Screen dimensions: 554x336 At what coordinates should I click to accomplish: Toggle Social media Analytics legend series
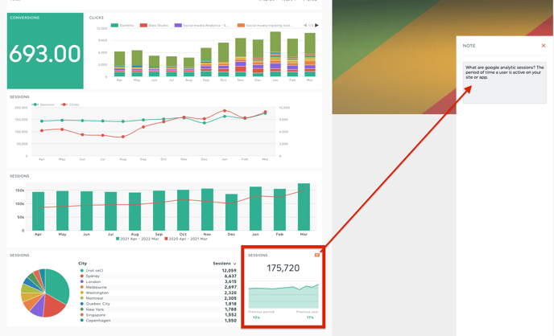click(201, 26)
